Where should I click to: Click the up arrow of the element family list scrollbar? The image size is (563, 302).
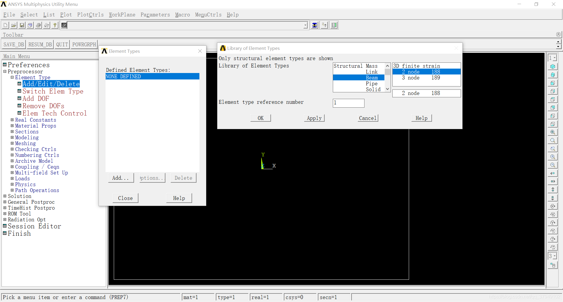pos(387,66)
